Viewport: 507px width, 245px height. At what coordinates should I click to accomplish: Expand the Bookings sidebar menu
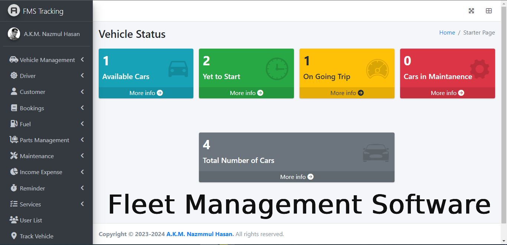pos(82,108)
